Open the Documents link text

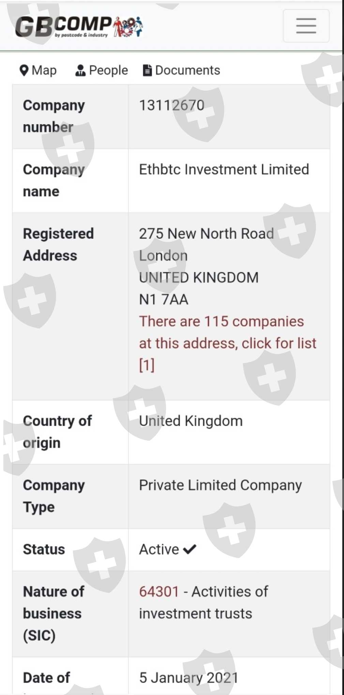[188, 70]
